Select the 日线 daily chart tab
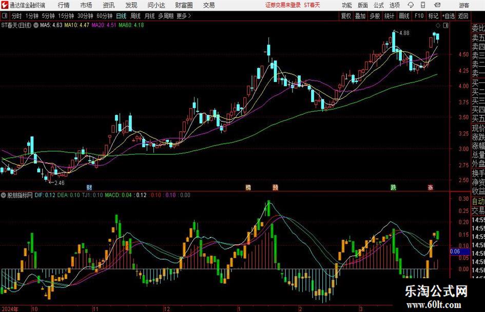Image resolution: width=485 pixels, height=312 pixels. [121, 16]
